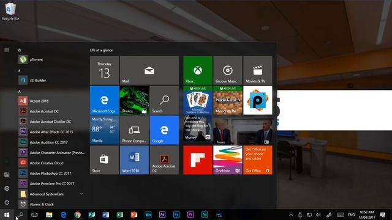Click the & section header
Image resolution: width=392 pixels, height=220 pixels.
[x=20, y=50]
